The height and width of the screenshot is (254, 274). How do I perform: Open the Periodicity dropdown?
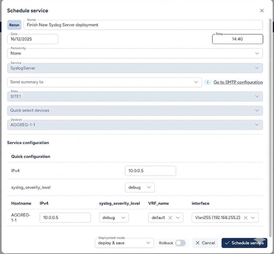[135, 53]
